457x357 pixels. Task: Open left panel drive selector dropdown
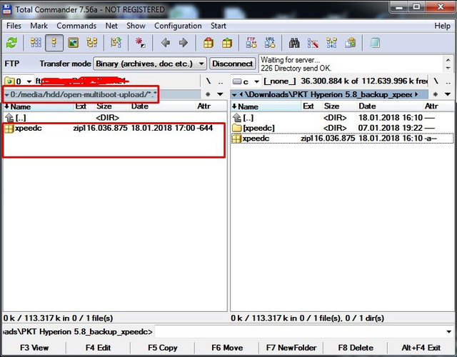click(x=18, y=81)
